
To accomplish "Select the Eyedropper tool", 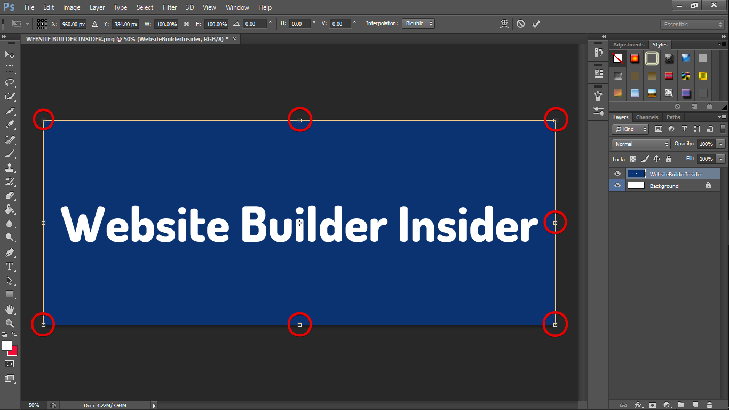I will coord(10,125).
